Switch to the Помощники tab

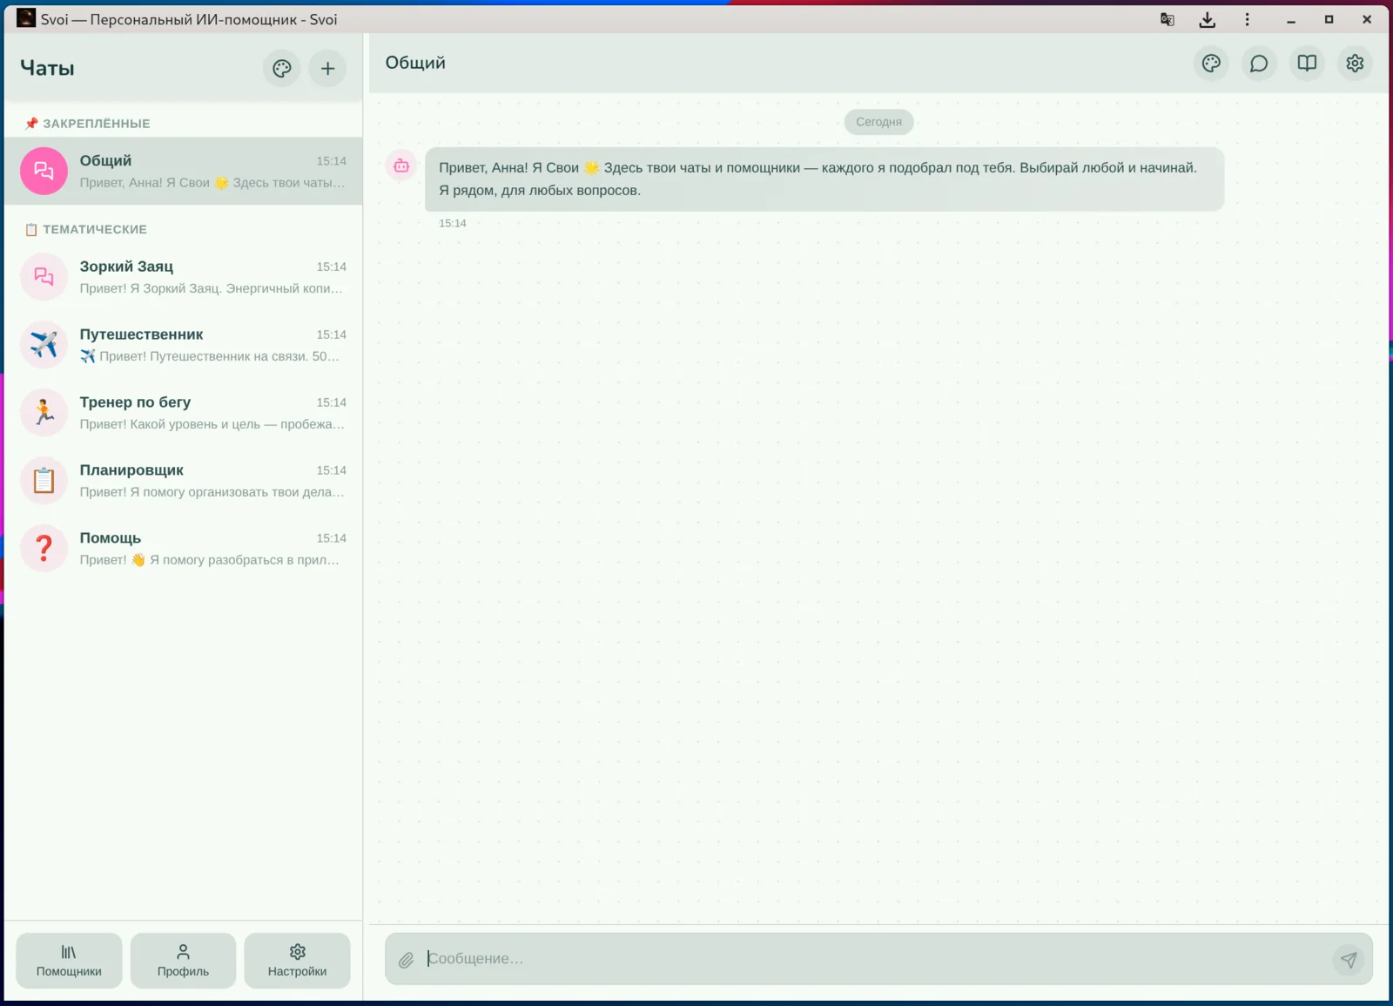point(69,961)
